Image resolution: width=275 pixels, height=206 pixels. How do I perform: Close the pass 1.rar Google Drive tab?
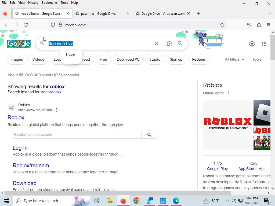click(128, 13)
